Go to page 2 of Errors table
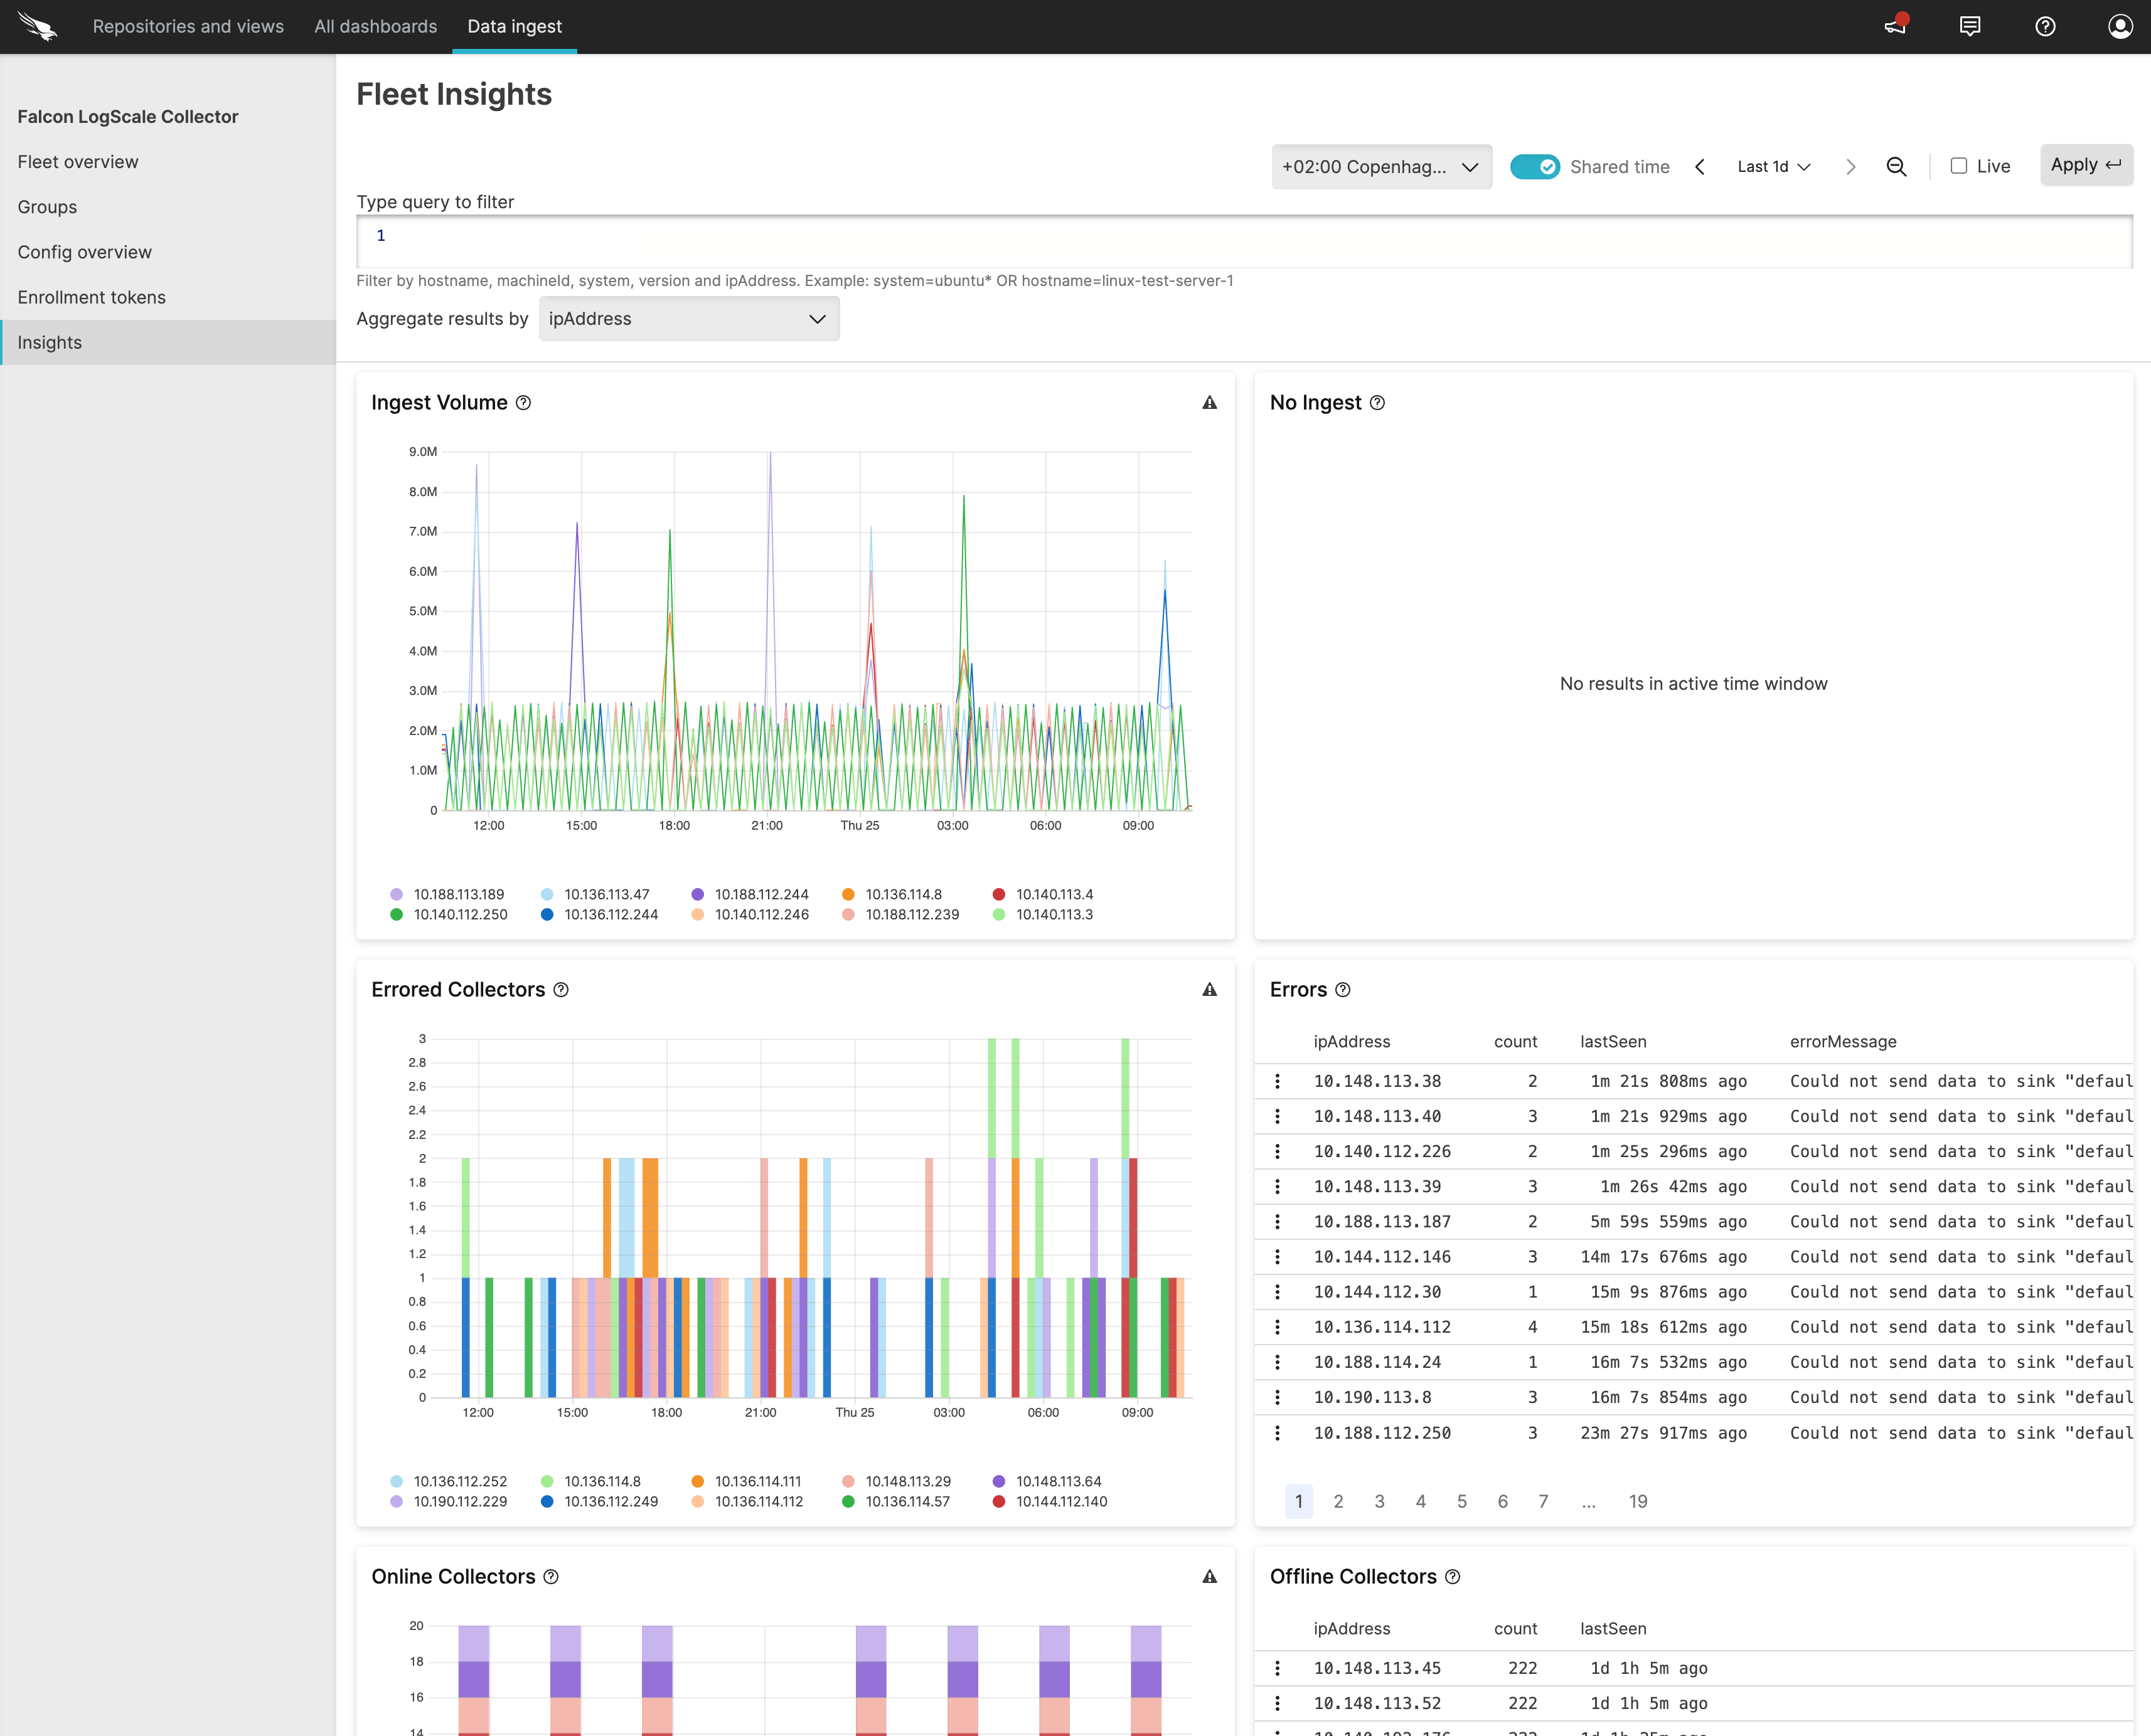The width and height of the screenshot is (2151, 1736). click(x=1338, y=1501)
